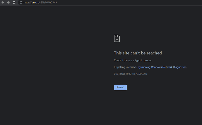Image resolution: width=202 pixels, height=125 pixels.
Task: Click the bold prnt.sc domain in address bar
Action: coord(35,3)
